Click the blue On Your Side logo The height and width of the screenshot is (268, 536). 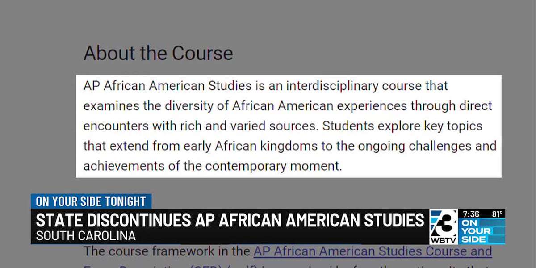pyautogui.click(x=482, y=231)
